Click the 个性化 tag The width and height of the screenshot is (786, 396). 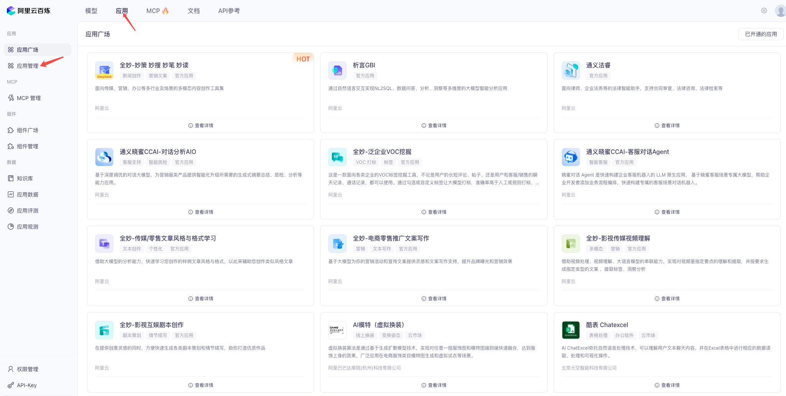[x=156, y=249]
